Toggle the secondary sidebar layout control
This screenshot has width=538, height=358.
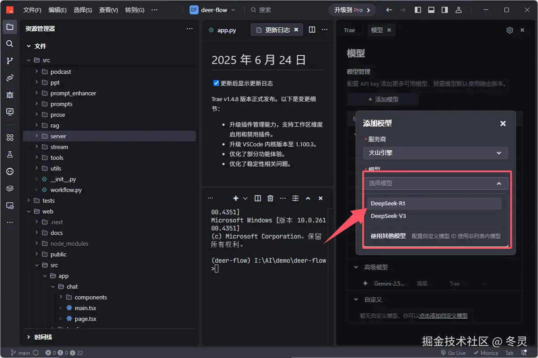(444, 9)
